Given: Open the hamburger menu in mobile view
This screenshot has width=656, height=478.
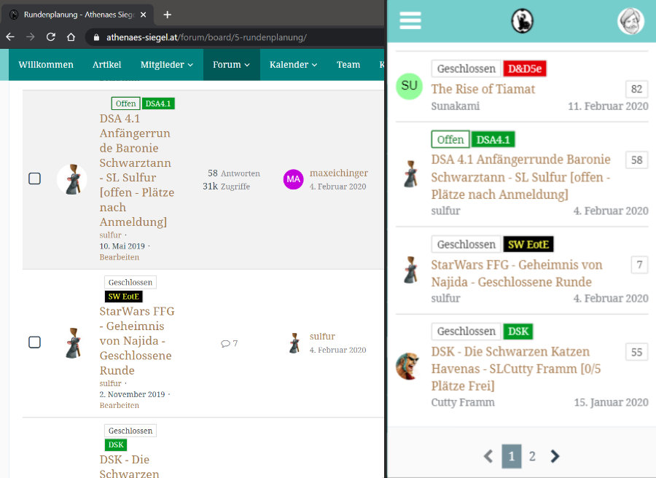Looking at the screenshot, I should click(410, 21).
